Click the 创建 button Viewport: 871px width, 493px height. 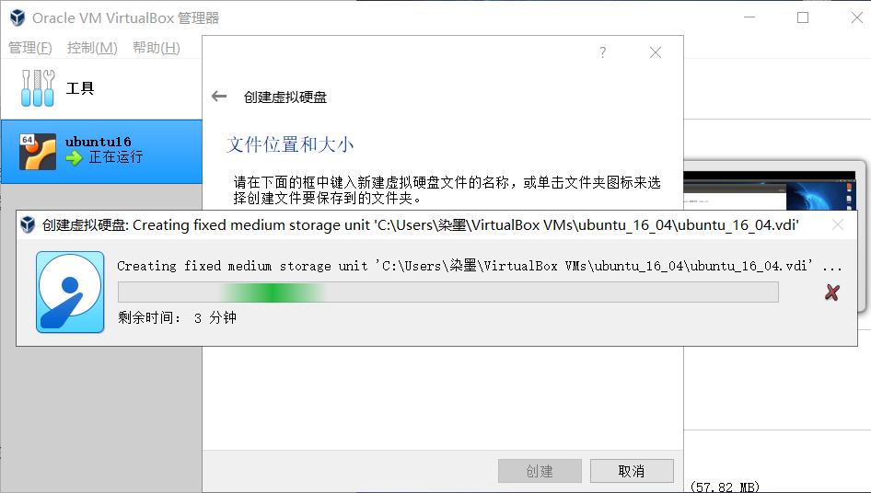tap(540, 471)
